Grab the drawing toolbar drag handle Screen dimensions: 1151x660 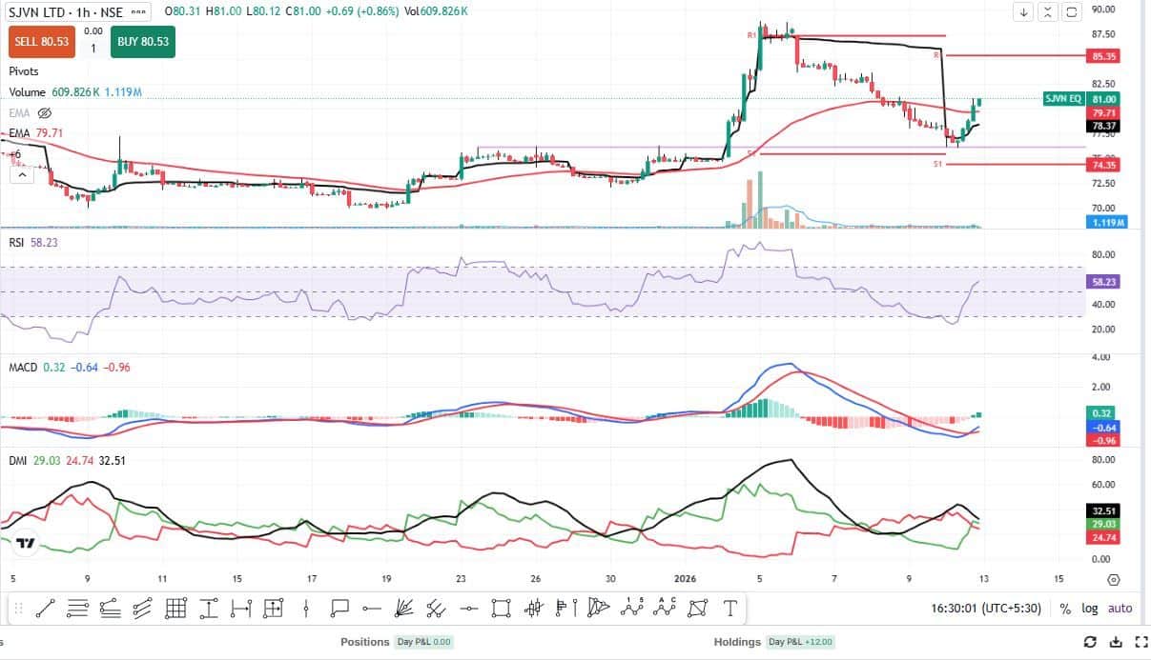pos(18,608)
